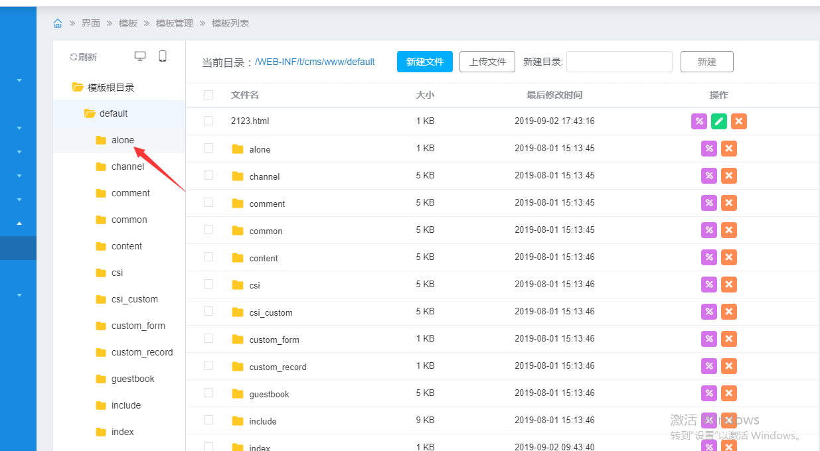Collapse the default folder in tree
This screenshot has width=820, height=451.
90,113
